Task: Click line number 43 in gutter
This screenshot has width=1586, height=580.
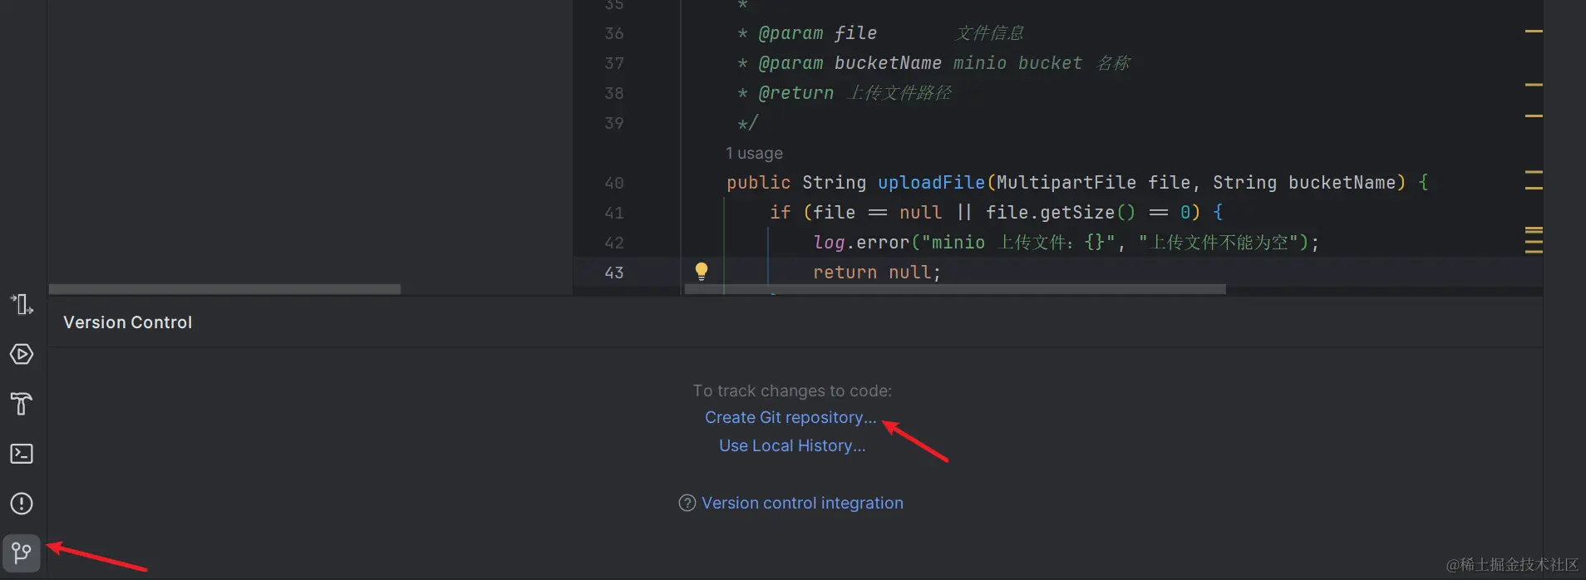Action: pyautogui.click(x=614, y=273)
